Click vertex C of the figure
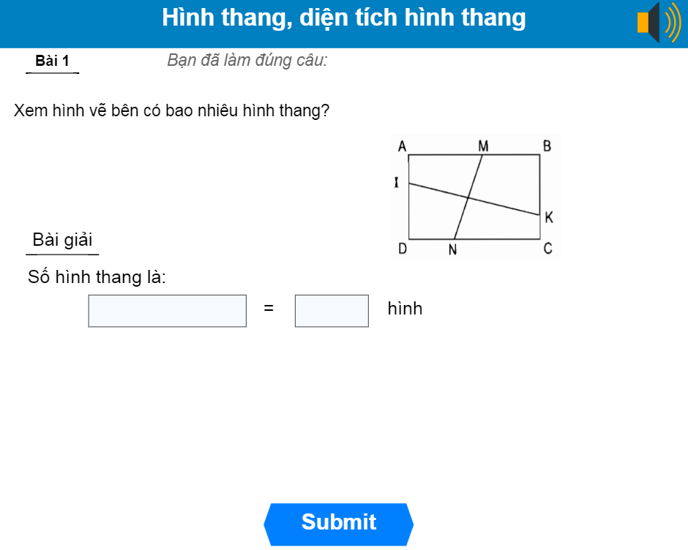Viewport: 688px width, 550px height. 549,249
